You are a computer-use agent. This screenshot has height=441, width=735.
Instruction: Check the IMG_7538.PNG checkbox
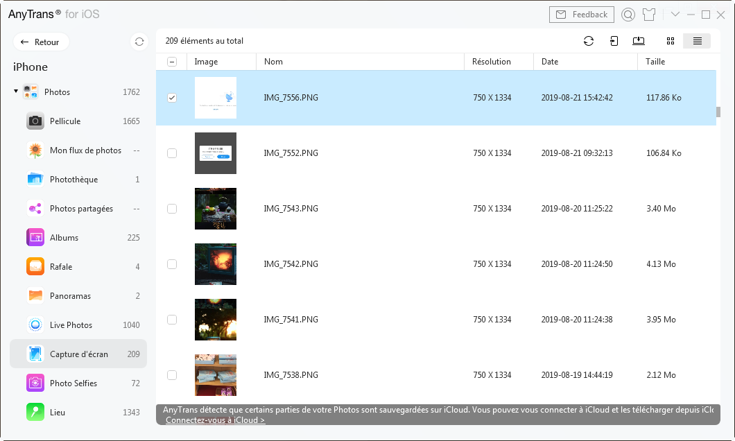tap(172, 375)
